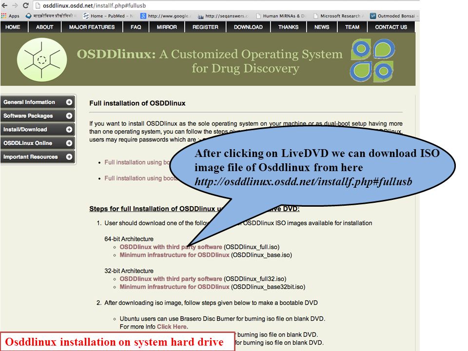Open the FAQ menu item

point(136,27)
